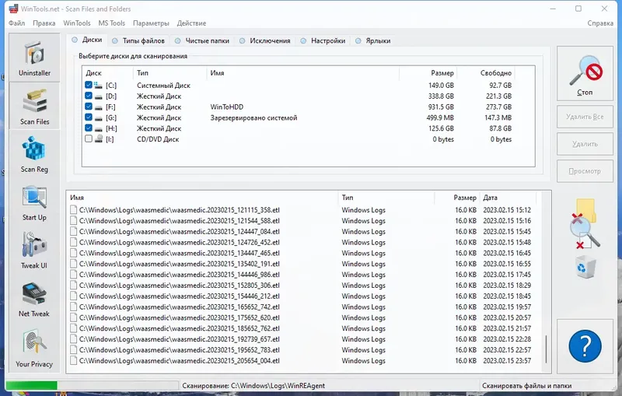Click the G: hard disk drive icon
Image resolution: width=622 pixels, height=396 pixels.
(x=99, y=117)
